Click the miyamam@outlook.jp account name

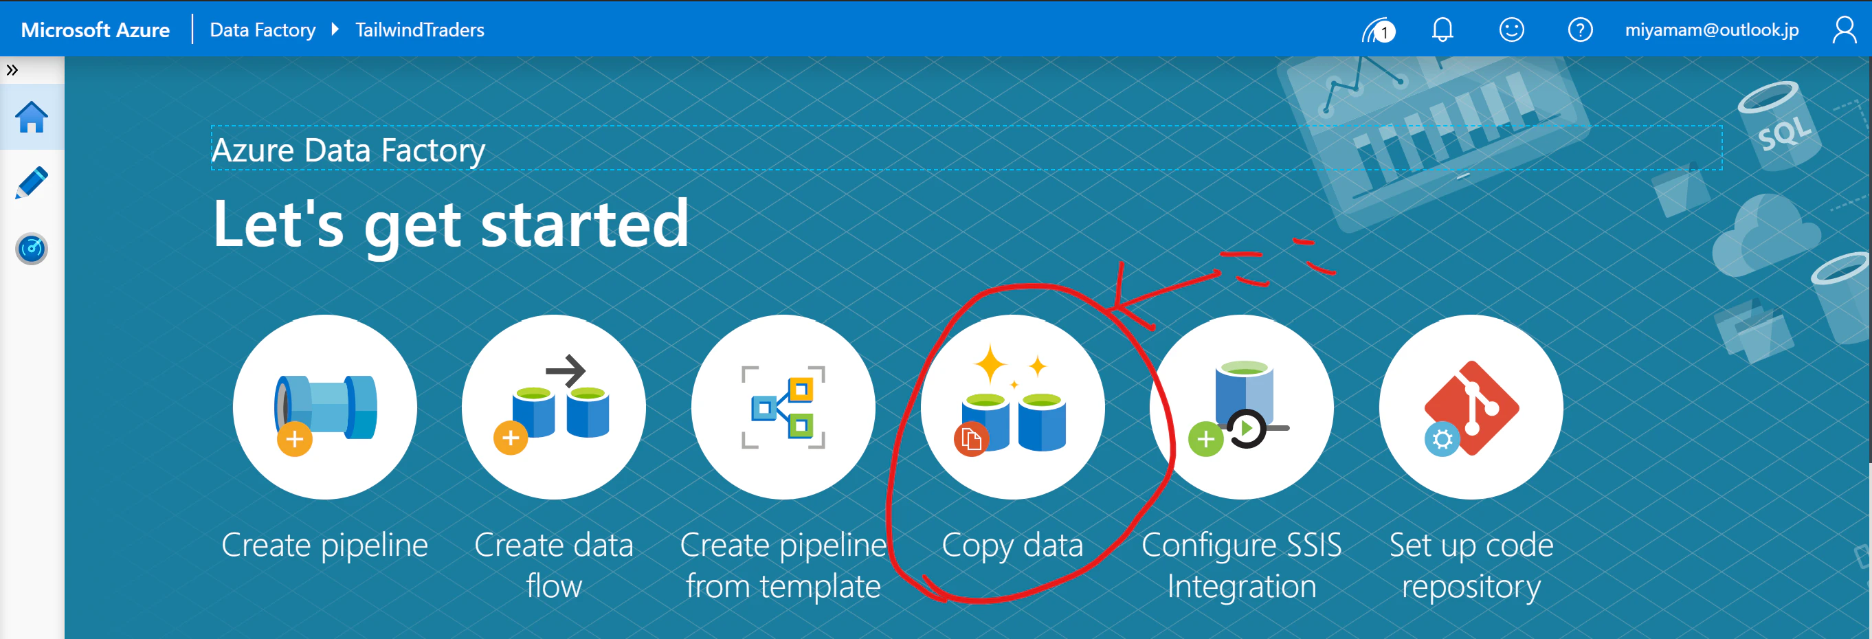(x=1711, y=30)
